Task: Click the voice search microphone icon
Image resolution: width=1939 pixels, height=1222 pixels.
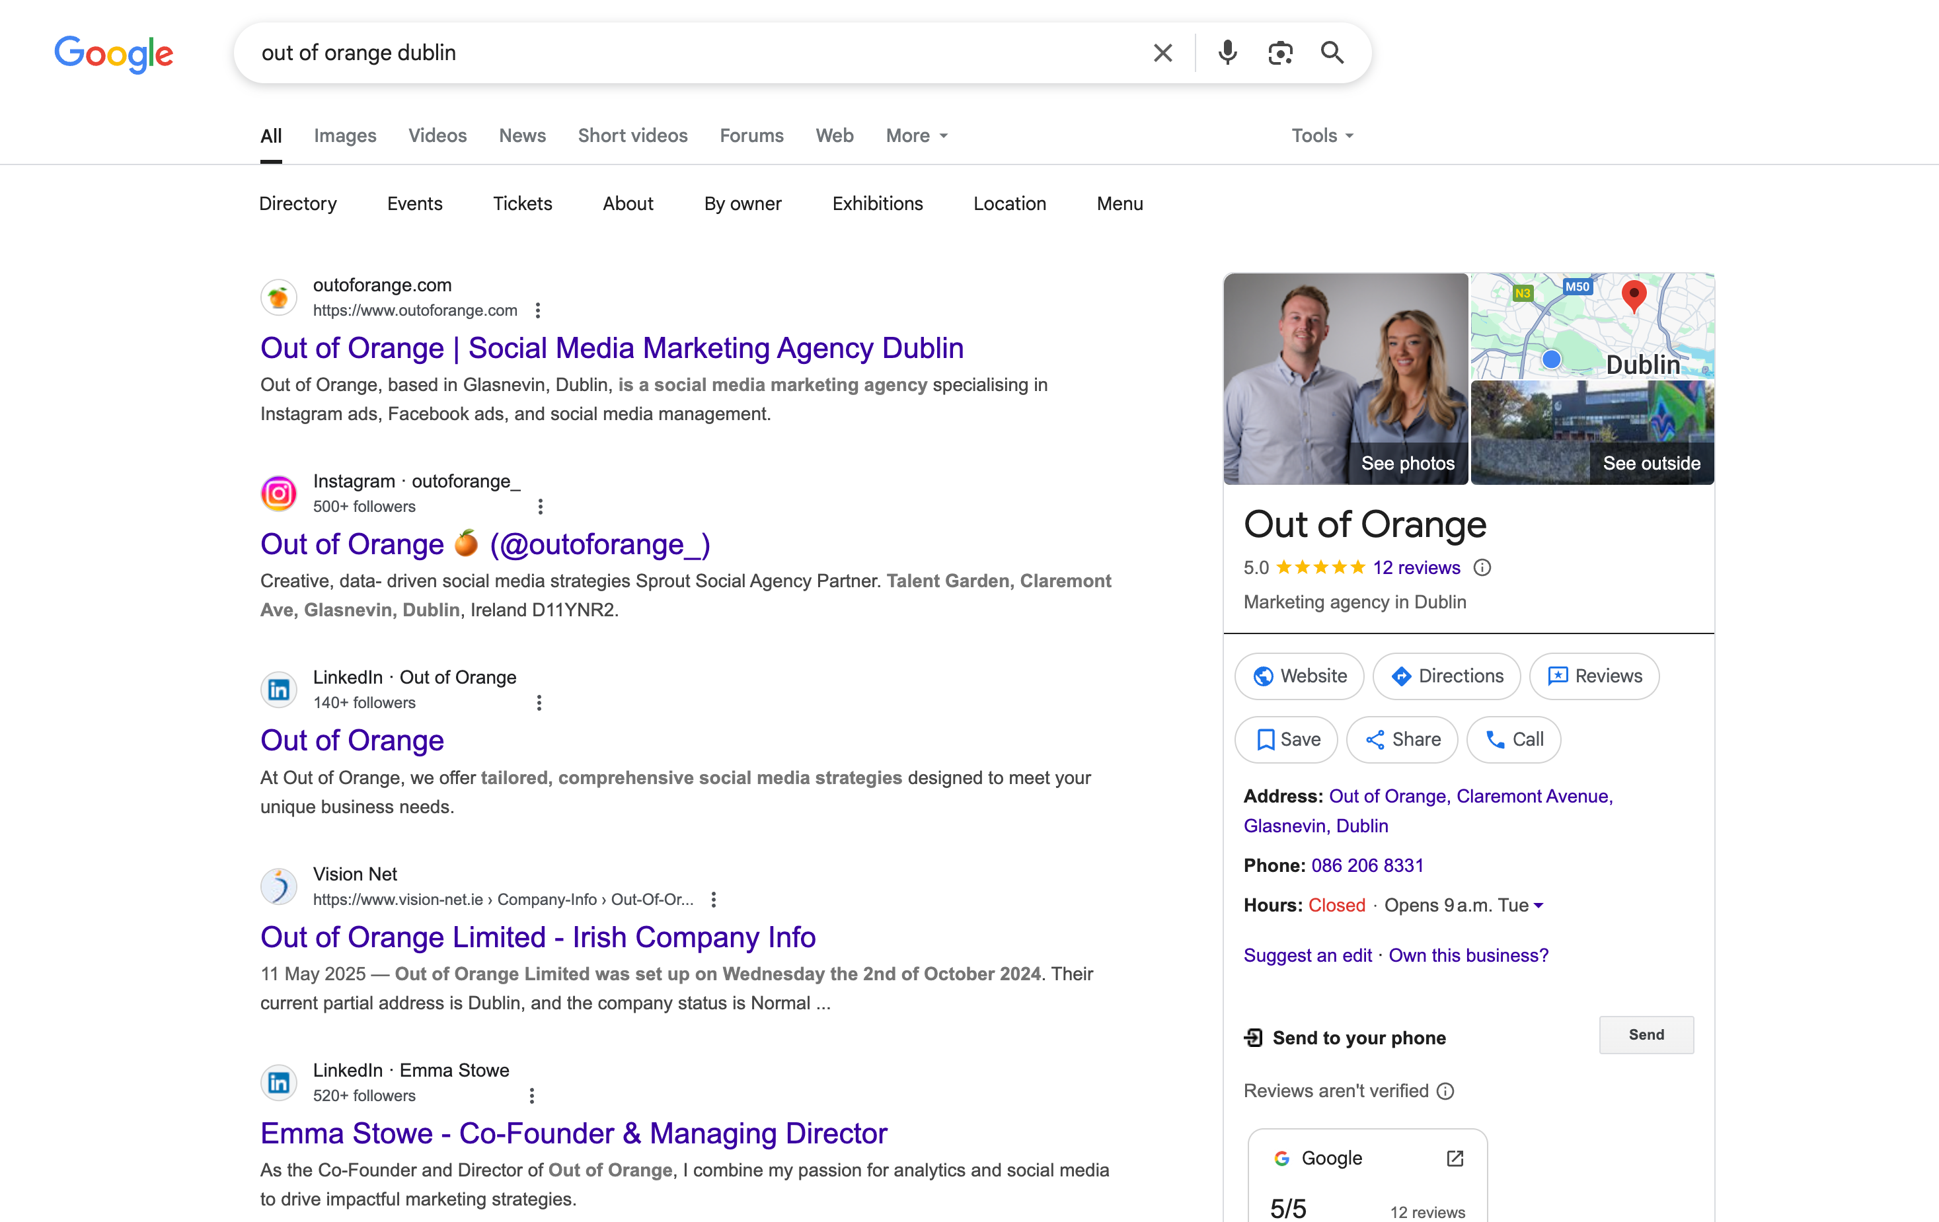Action: [1227, 52]
